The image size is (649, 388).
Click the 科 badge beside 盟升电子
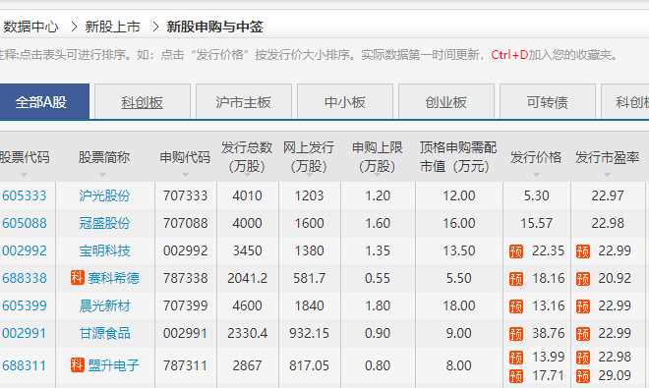(x=78, y=364)
